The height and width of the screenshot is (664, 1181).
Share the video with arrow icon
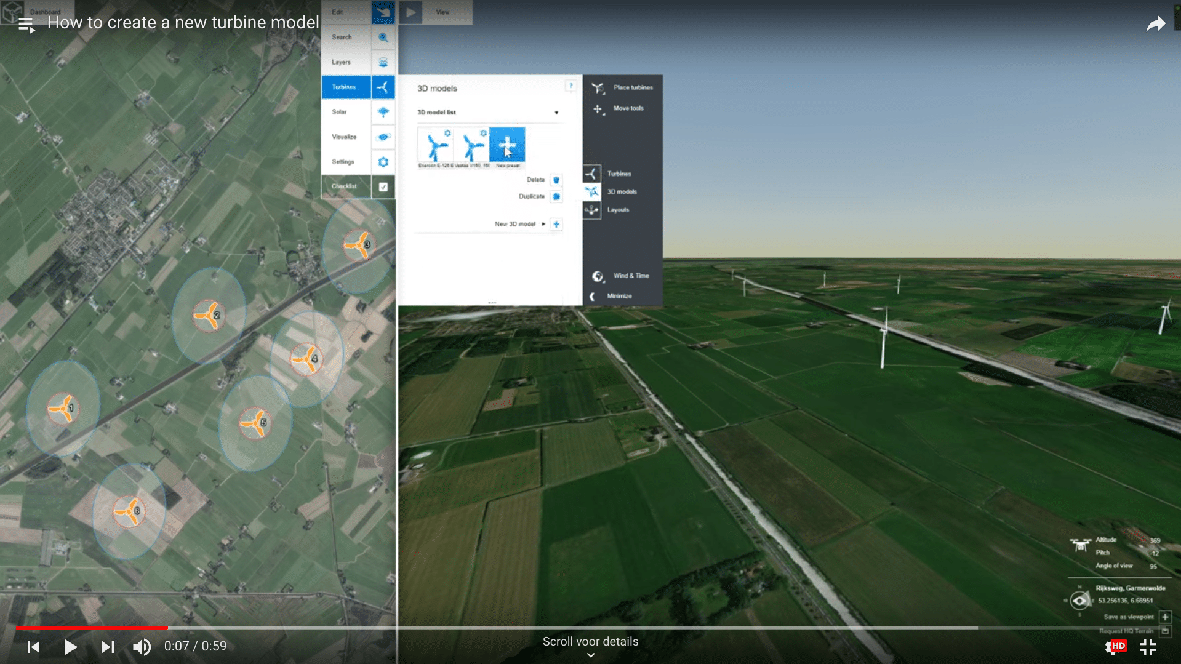tap(1155, 24)
